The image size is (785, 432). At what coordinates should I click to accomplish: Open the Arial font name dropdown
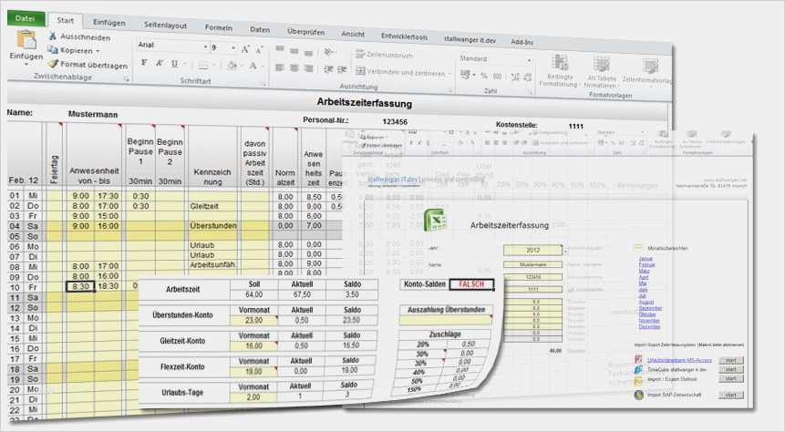pyautogui.click(x=205, y=46)
